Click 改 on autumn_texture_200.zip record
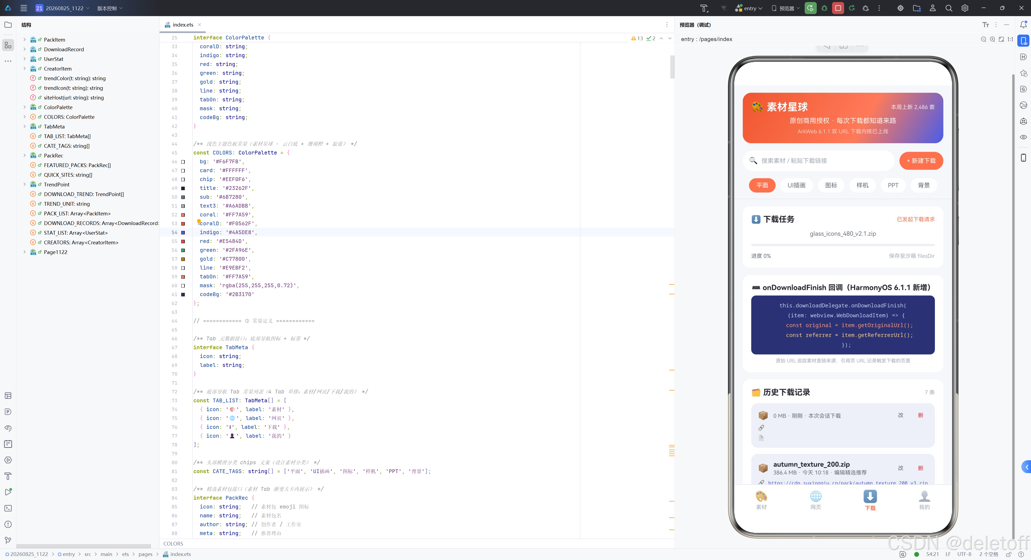Viewport: 1031px width, 560px height. 901,468
